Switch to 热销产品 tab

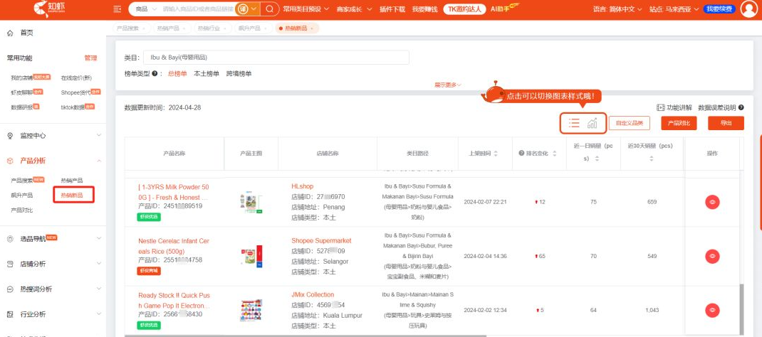point(171,28)
